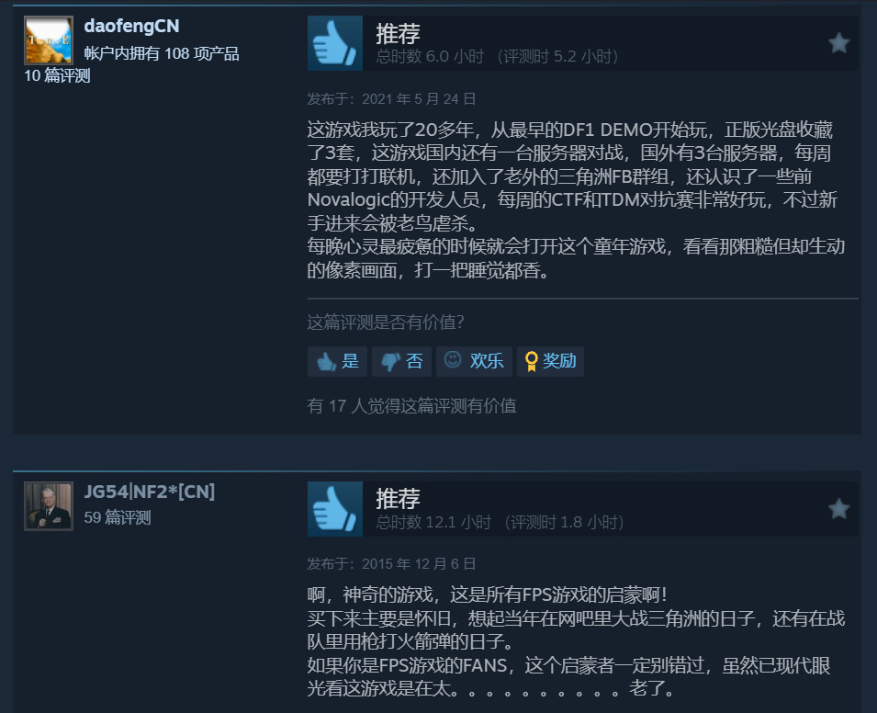Open JG54|NF2*[CN] profile via username
The image size is (877, 713).
click(x=150, y=492)
